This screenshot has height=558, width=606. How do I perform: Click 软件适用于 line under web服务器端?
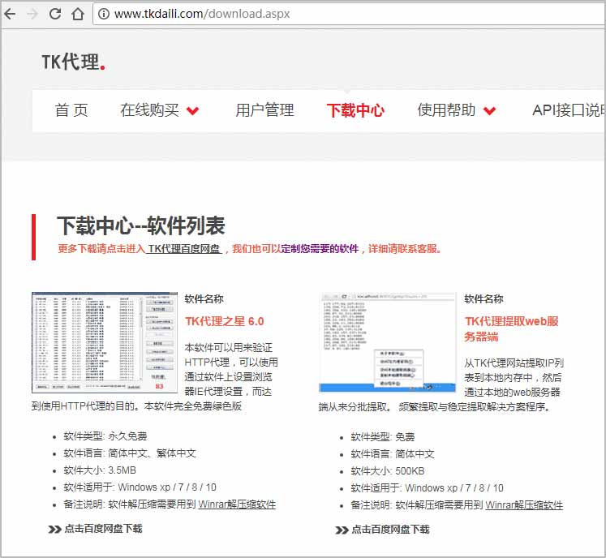[427, 488]
